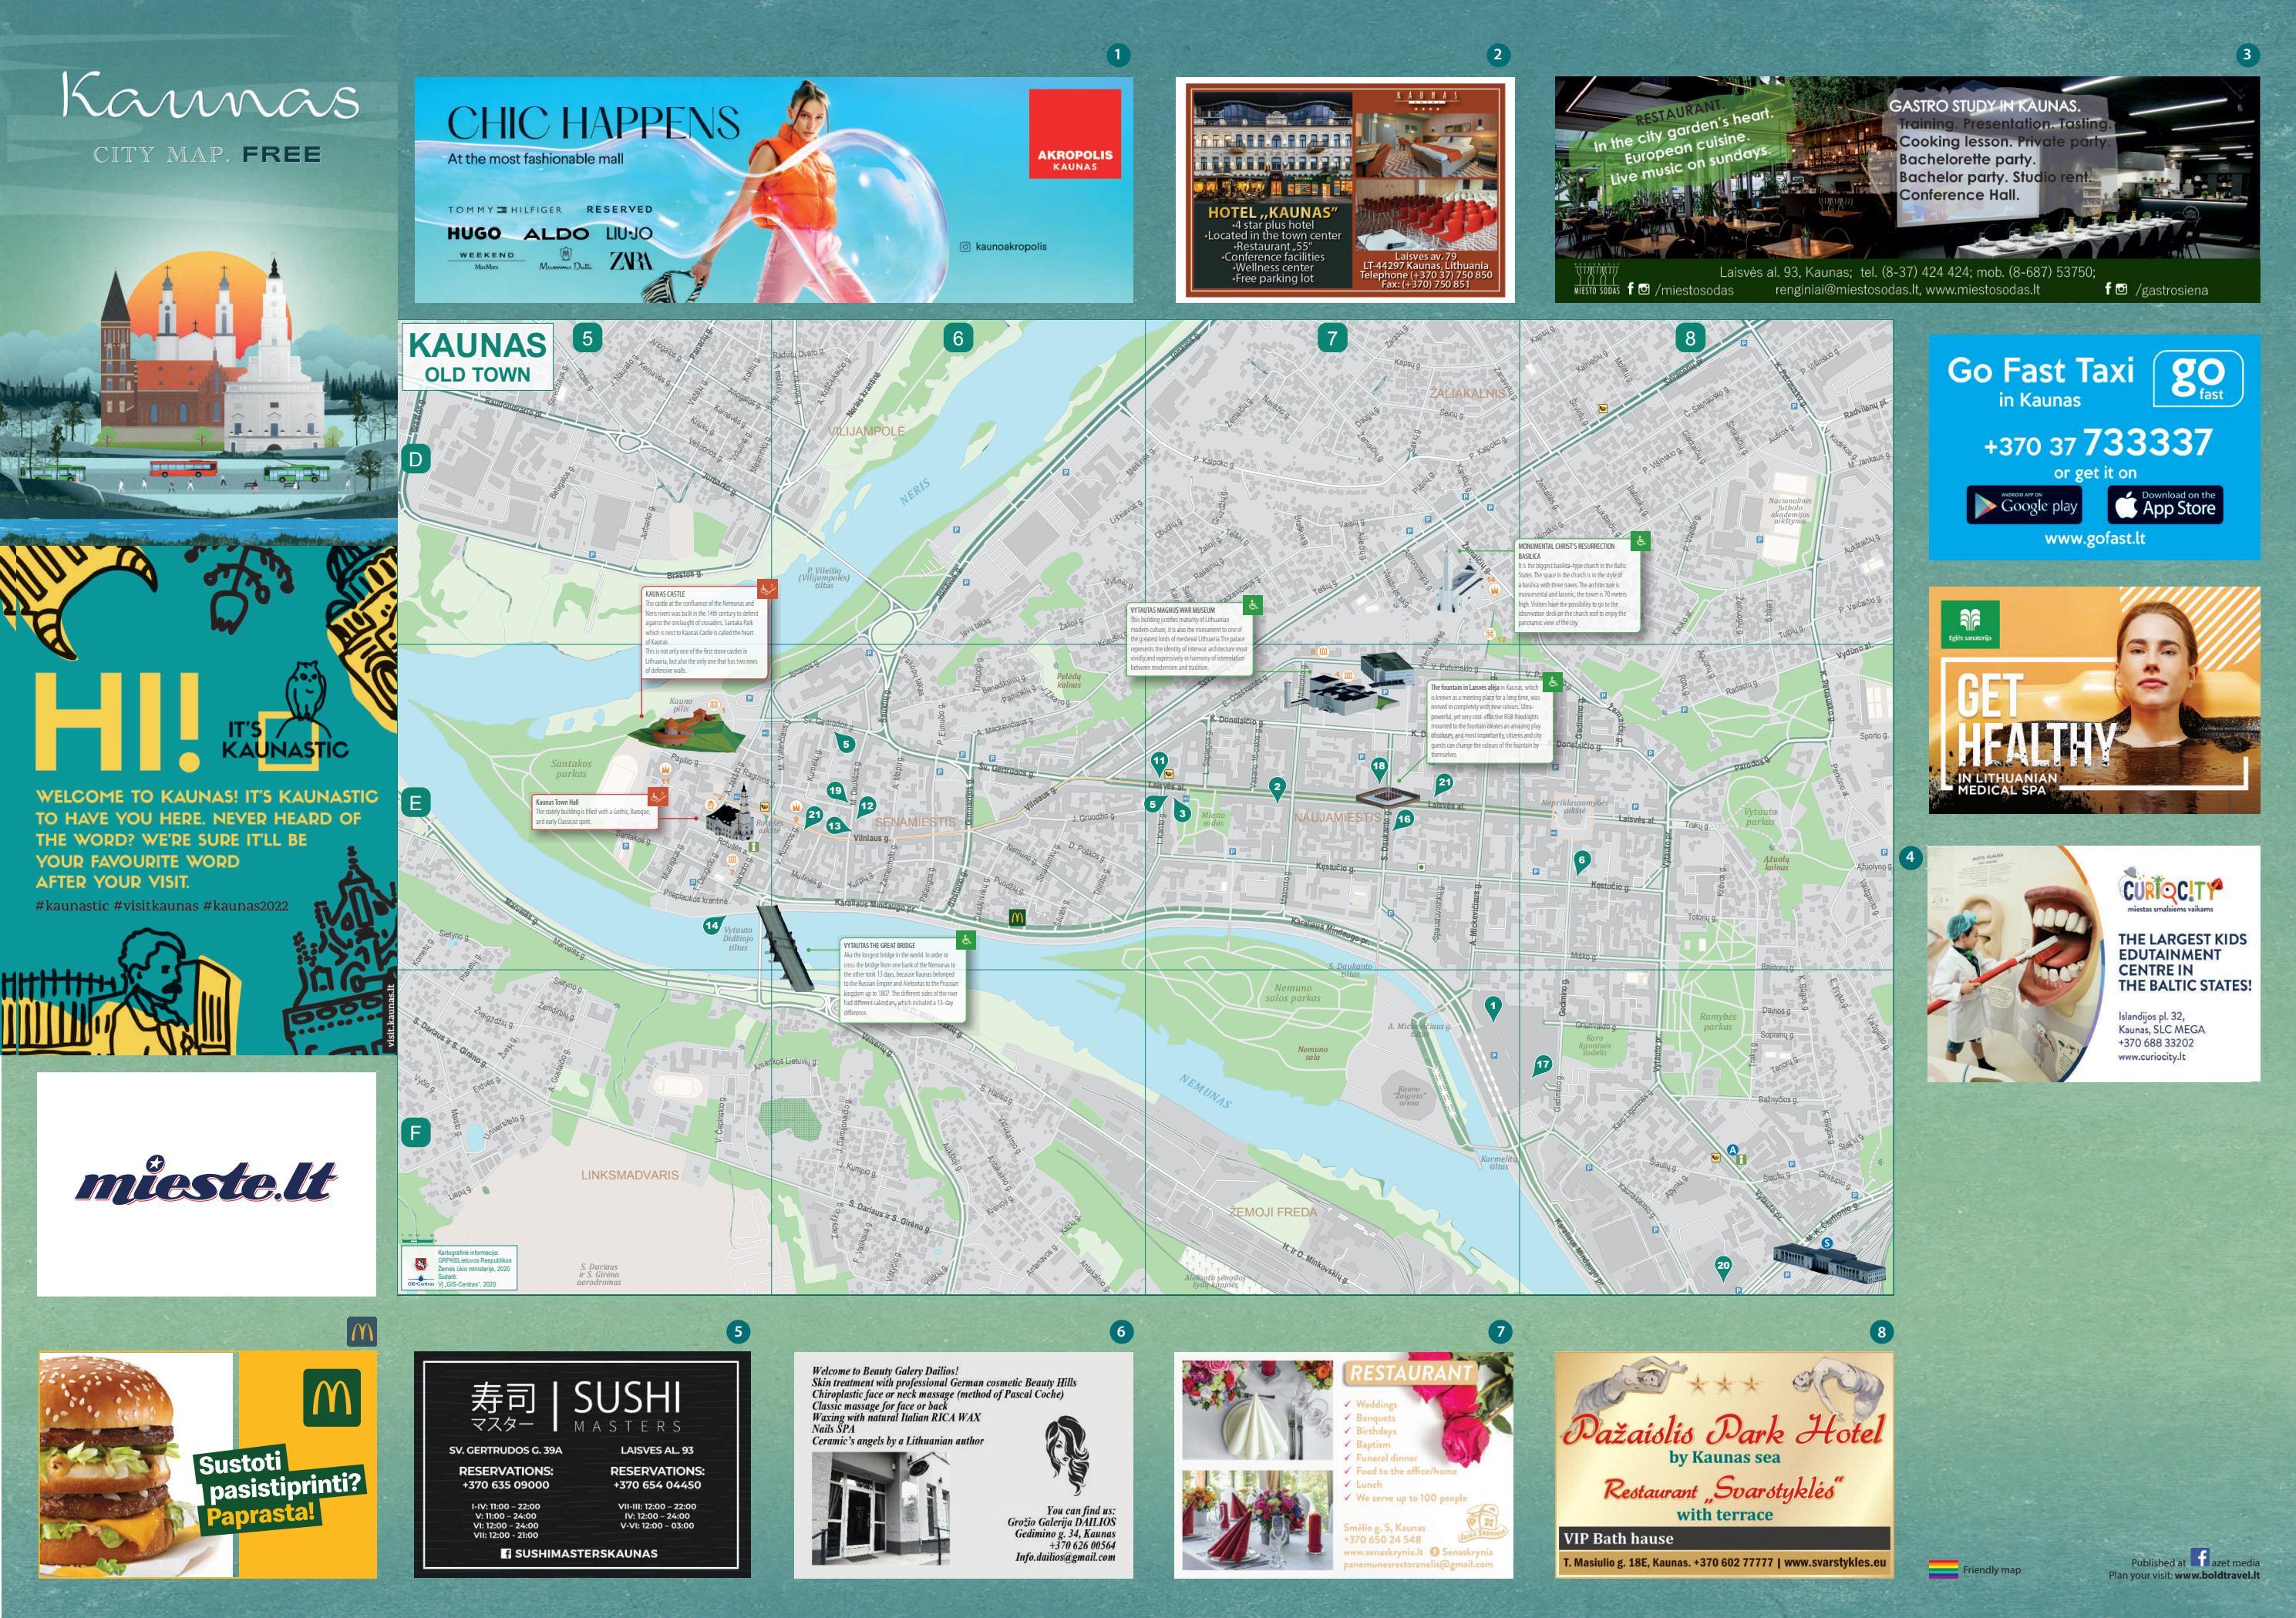The image size is (2296, 1618).
Task: Click the WC icon near Kaunas Town Hall
Action: pyautogui.click(x=737, y=797)
